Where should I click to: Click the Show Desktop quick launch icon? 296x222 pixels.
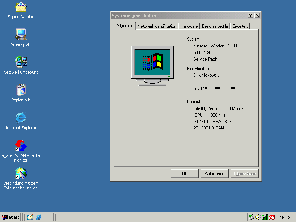tap(30, 217)
